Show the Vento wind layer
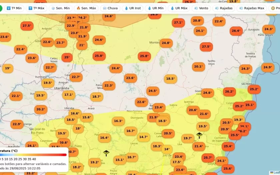Screen dimensions: 280x175 coord(201,8)
